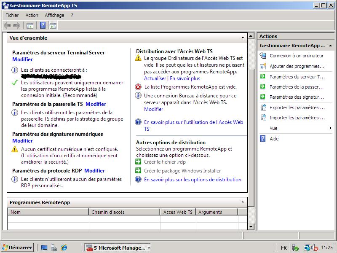Image resolution: width=337 pixels, height=253 pixels.
Task: Click the Connexion à un ordinateur icon
Action: point(263,56)
